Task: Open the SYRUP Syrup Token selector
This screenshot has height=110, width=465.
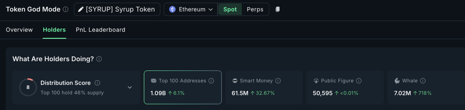Action: coord(117,9)
